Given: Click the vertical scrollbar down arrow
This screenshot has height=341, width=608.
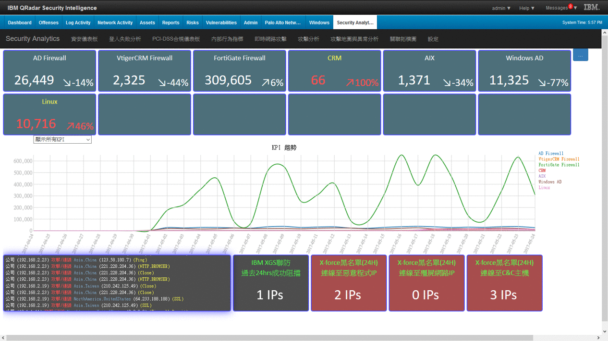Looking at the screenshot, I should pos(604,331).
